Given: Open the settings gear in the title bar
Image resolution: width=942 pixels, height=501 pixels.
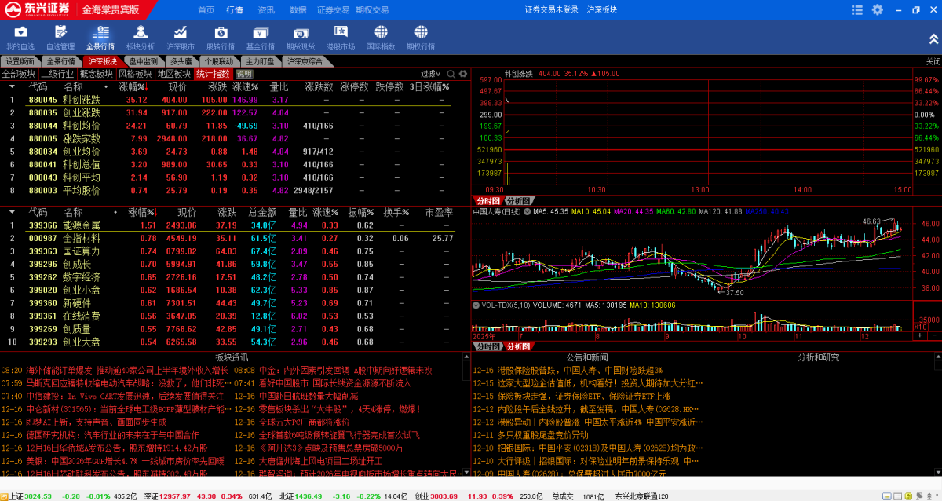Looking at the screenshot, I should tap(877, 9).
